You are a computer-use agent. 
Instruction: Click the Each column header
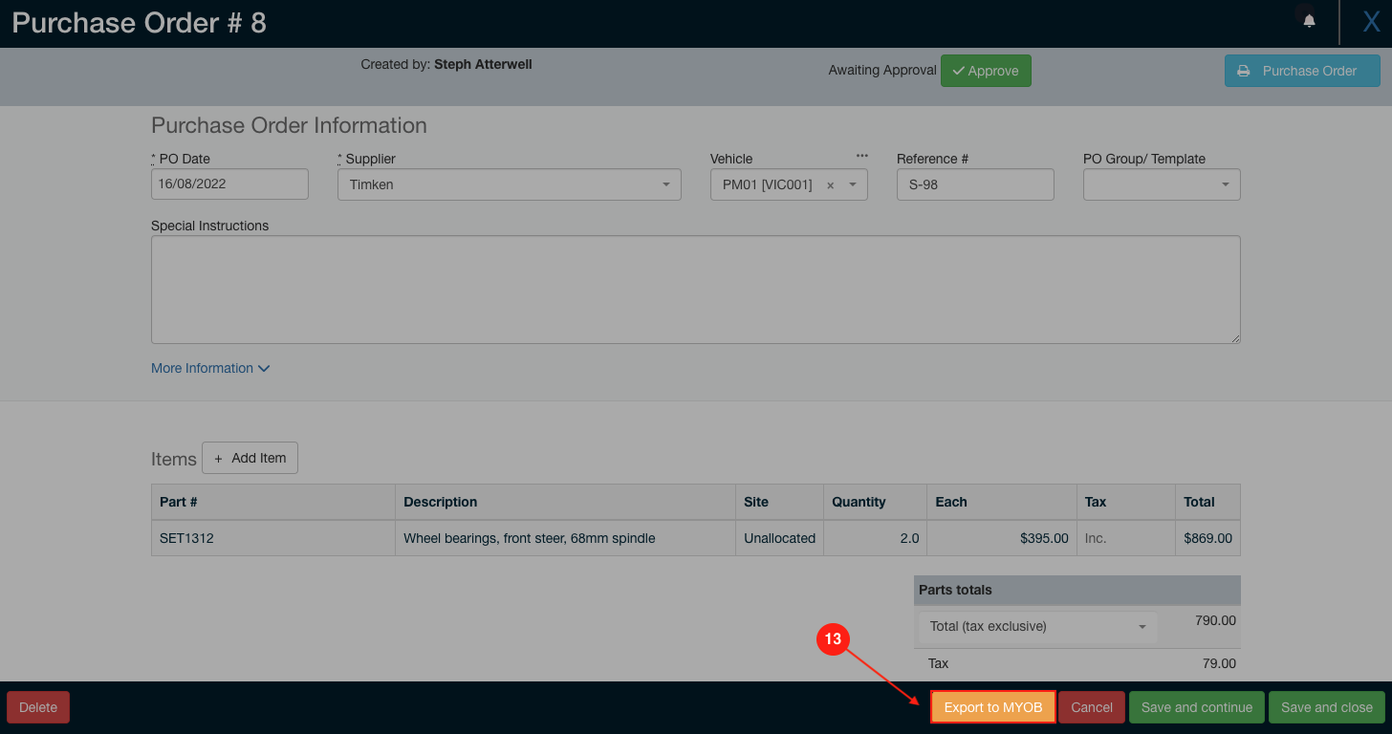1002,502
